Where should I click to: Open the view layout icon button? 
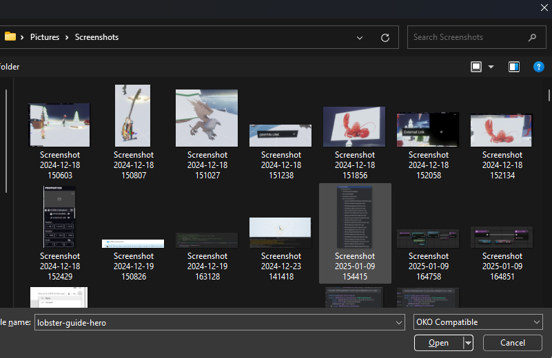tap(476, 67)
